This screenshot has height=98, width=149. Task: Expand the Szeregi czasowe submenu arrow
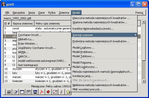click(x=136, y=35)
